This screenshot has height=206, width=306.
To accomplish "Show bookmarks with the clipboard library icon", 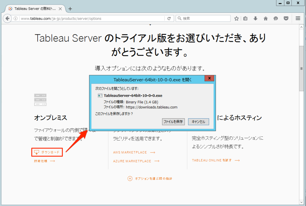I will pyautogui.click(x=245, y=18).
